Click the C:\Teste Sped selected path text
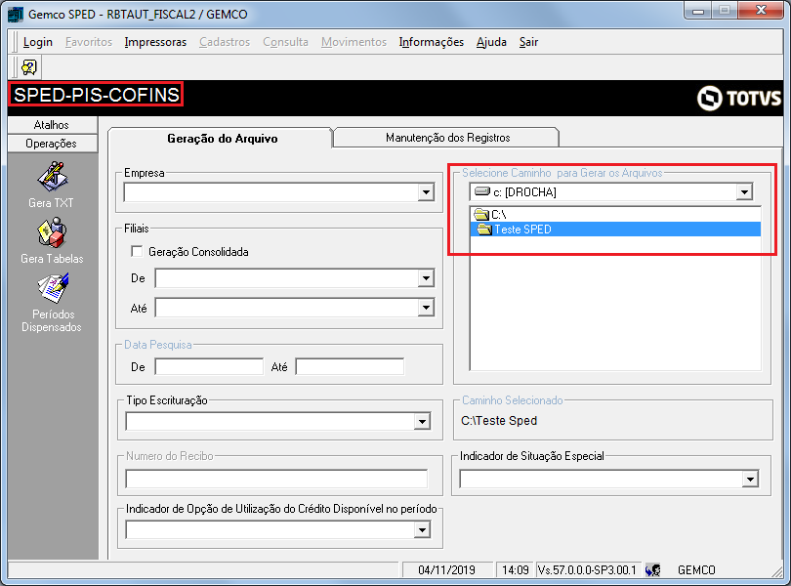791x586 pixels. (499, 421)
